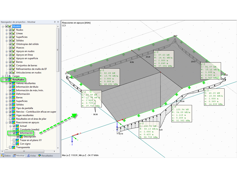Expand the Superficies model node

click(x=7, y=37)
